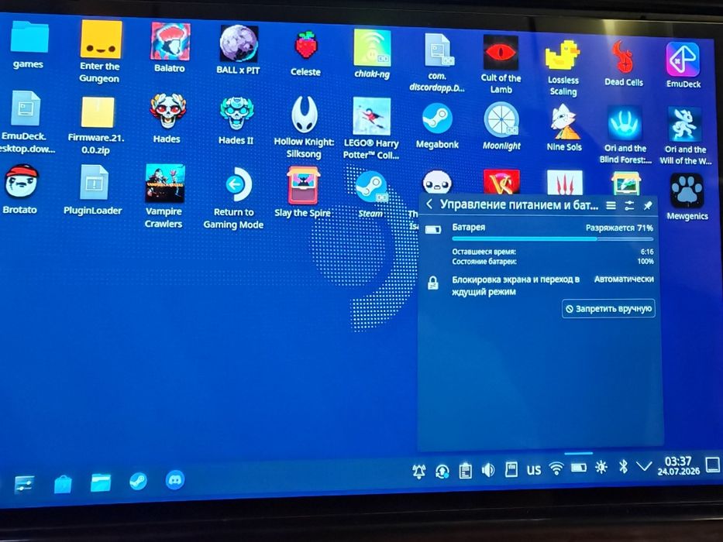Viewport: 723px width, 542px height.
Task: Launch Cult of the Lamb icon
Action: (x=501, y=53)
